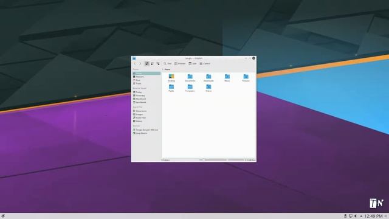Select the Pictures folder icon
389x219 pixels.
pos(246,77)
